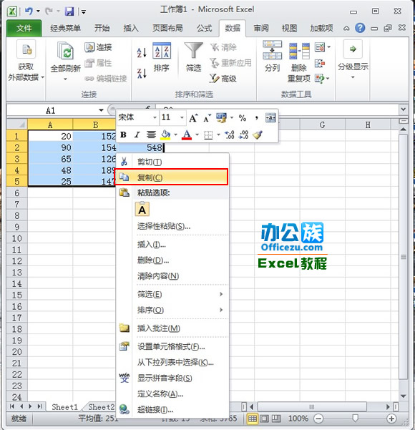Expand the Name Box dropdown arrow

(101, 110)
